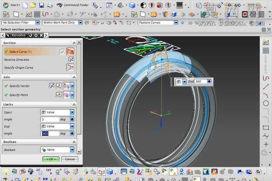The width and height of the screenshot is (272, 181).
Task: Open the Point dialog icon
Action: click(59, 95)
